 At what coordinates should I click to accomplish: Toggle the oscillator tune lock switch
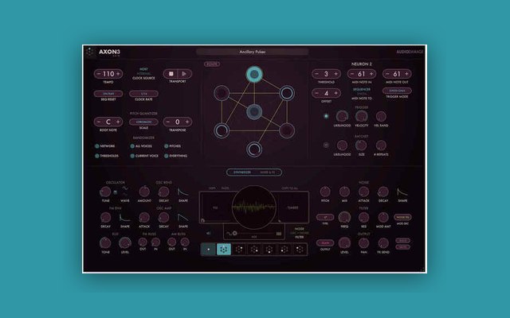(x=115, y=192)
